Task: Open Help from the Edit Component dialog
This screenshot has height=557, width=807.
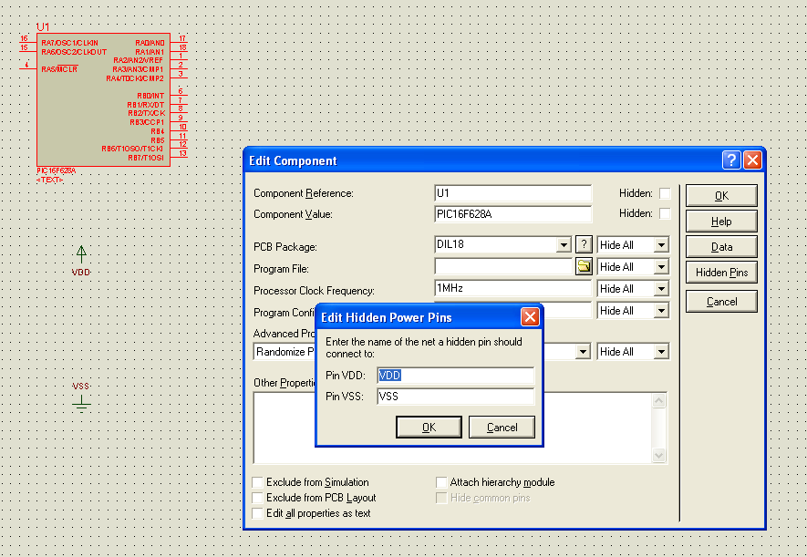Action: point(721,222)
